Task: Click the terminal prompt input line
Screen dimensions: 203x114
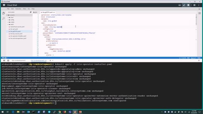Action: coord(56,103)
